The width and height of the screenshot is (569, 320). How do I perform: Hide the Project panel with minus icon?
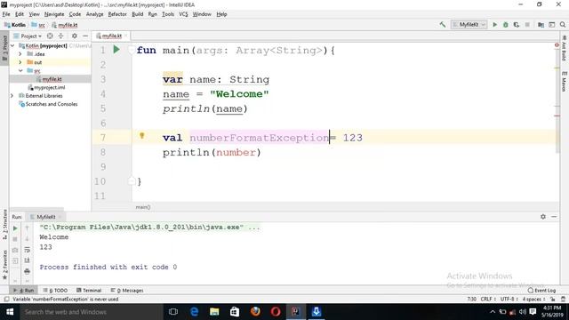(x=85, y=36)
